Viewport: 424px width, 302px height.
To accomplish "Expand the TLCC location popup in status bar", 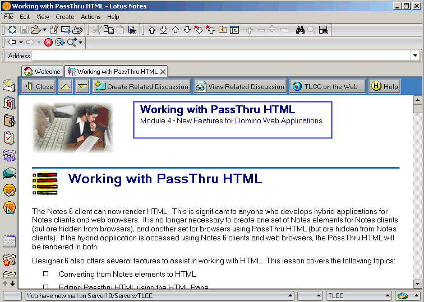I will 387,295.
